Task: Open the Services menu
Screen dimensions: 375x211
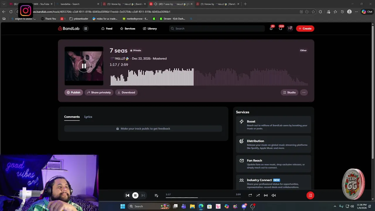Action: pyautogui.click(x=127, y=28)
